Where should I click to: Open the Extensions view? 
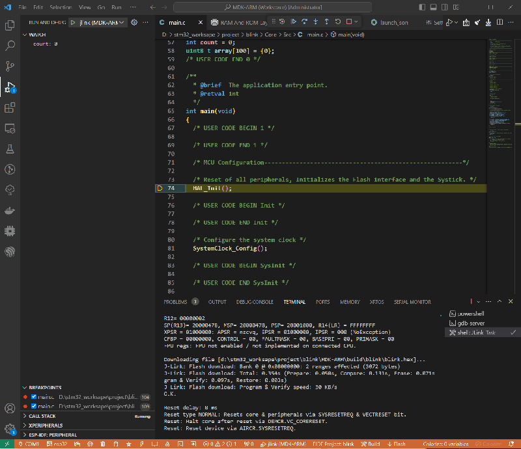(x=10, y=108)
